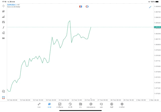The image size is (161, 112).
Task: Tap the trend line icon at top right
Action: [x=150, y=7]
